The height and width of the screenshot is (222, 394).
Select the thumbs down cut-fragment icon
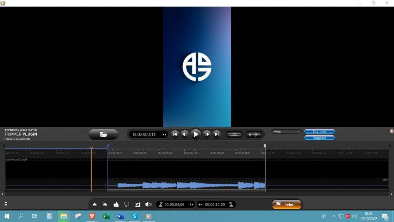pyautogui.click(x=127, y=204)
